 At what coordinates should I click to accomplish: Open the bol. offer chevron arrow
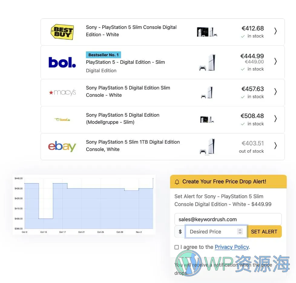point(275,61)
